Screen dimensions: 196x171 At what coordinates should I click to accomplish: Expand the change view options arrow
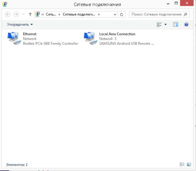[x=166, y=24]
